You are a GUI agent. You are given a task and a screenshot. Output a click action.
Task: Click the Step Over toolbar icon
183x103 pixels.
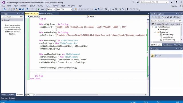click(99, 9)
